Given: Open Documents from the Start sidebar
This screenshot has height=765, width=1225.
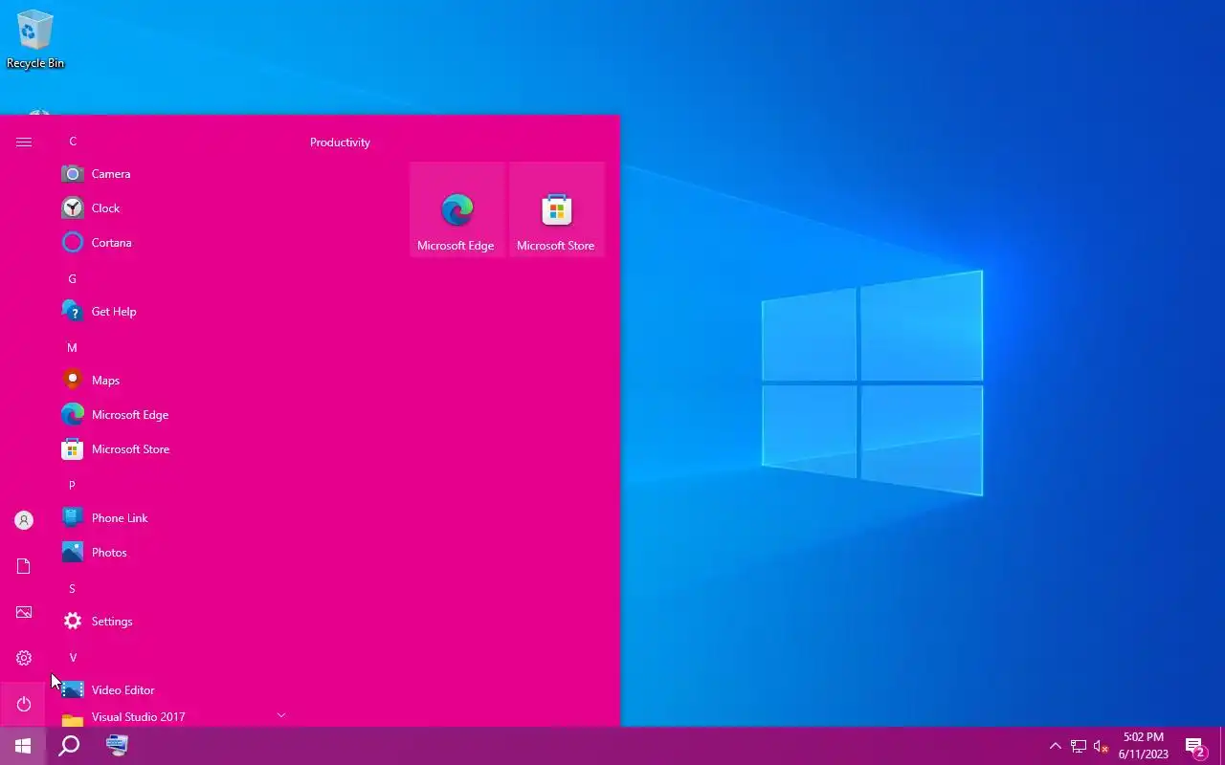Looking at the screenshot, I should [24, 566].
